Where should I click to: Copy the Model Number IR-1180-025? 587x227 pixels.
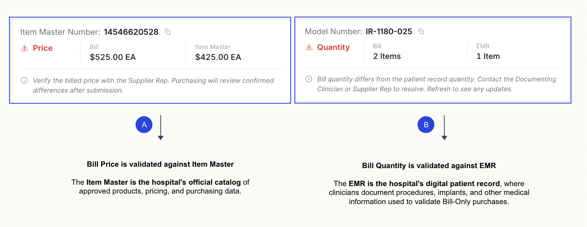coord(421,31)
